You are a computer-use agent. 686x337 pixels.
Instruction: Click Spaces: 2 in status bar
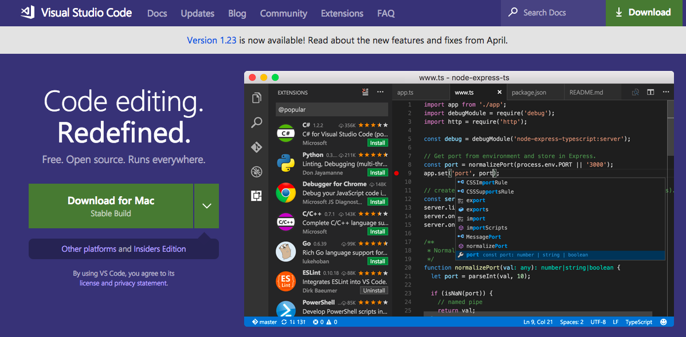(572, 322)
